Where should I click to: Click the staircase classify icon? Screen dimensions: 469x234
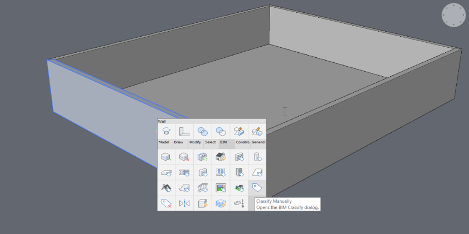click(184, 187)
